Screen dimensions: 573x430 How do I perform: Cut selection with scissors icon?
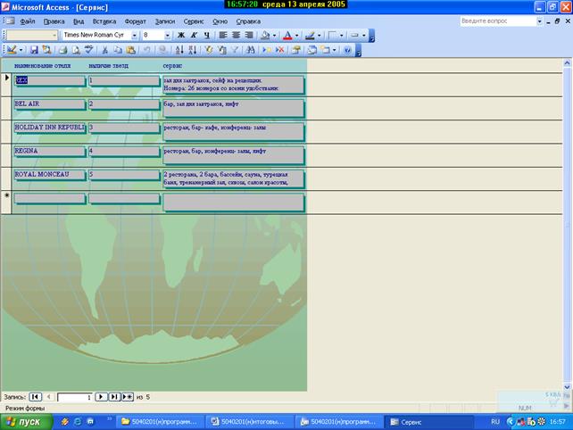tap(105, 50)
